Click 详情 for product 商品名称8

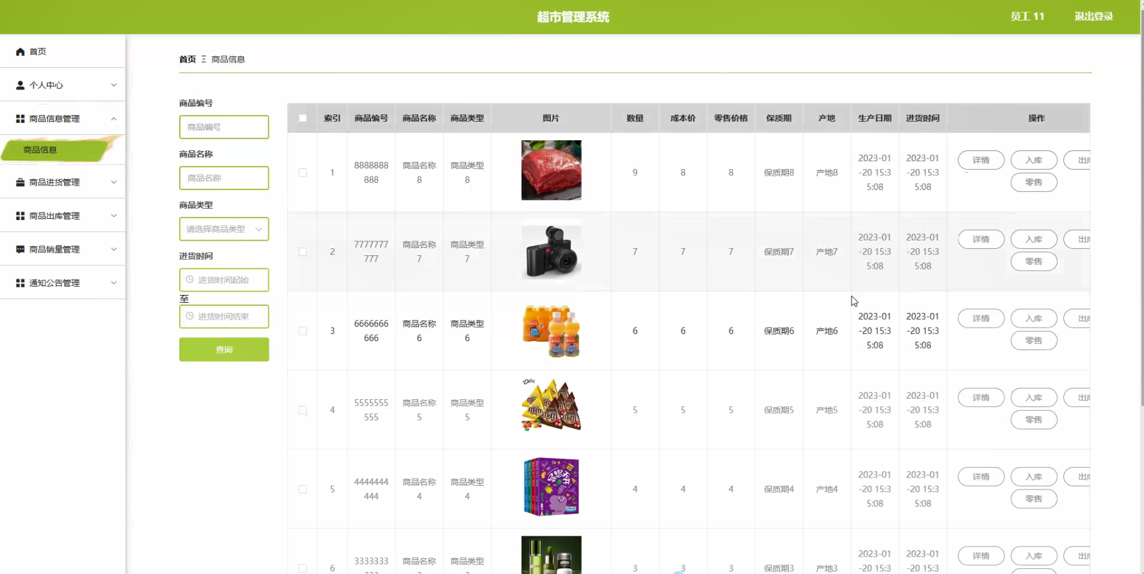click(981, 160)
